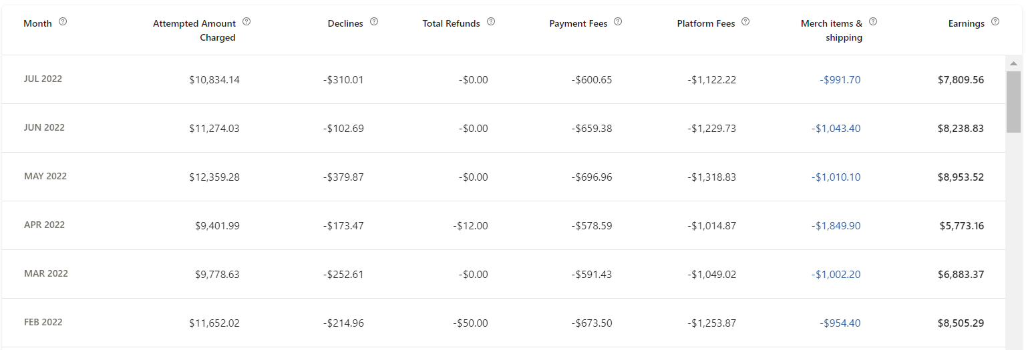Viewport: 1026px width, 350px height.
Task: Click JUN 2022 earnings value $8,238.83
Action: coord(961,129)
